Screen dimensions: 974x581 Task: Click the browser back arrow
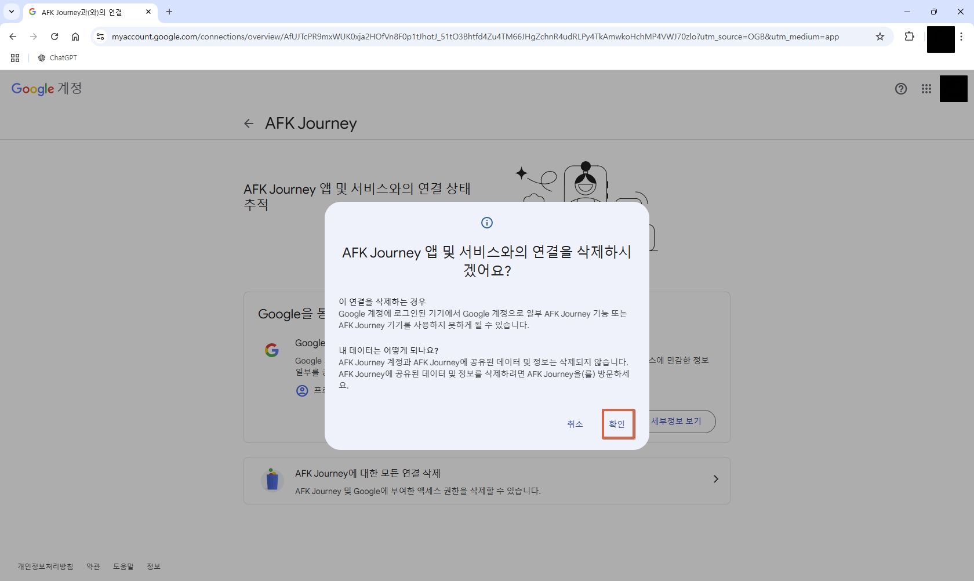click(13, 37)
